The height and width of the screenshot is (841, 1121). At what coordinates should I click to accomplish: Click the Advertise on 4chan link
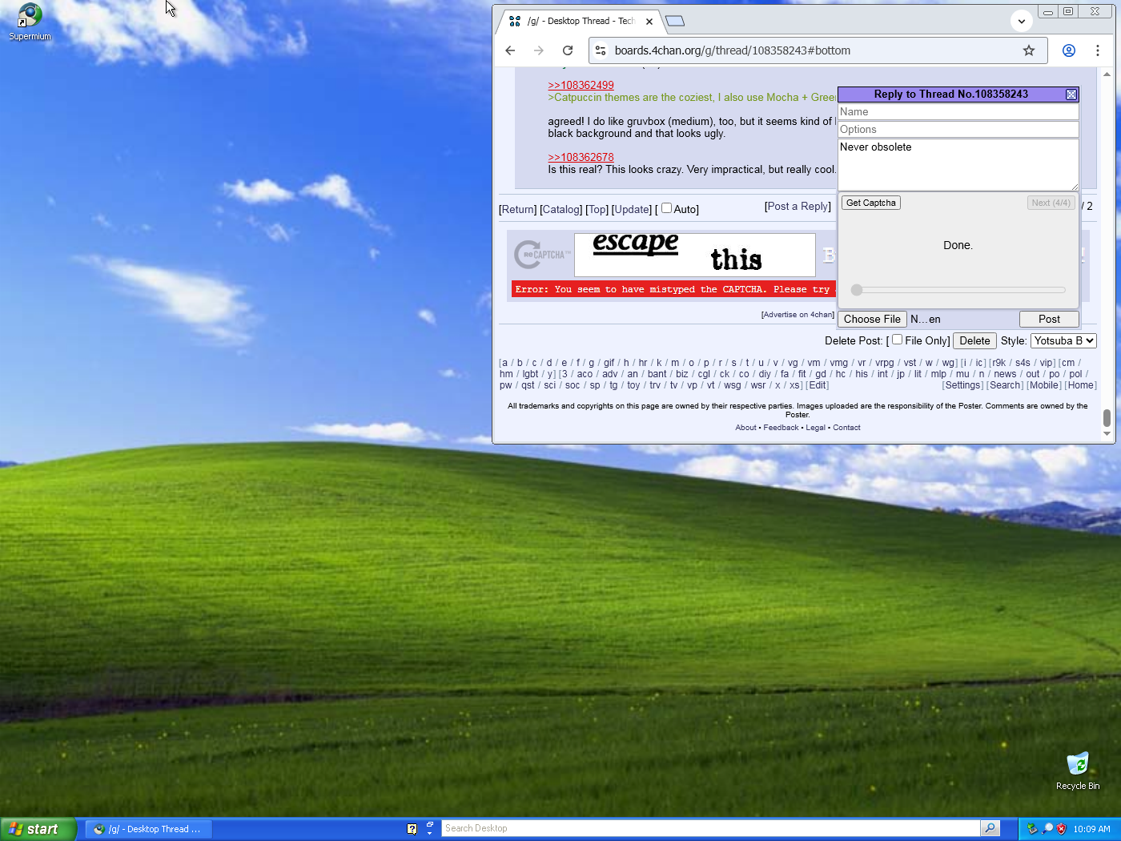(x=798, y=315)
